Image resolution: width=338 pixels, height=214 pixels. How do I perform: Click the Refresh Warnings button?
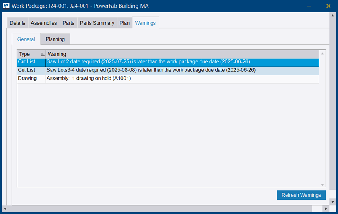coord(301,195)
